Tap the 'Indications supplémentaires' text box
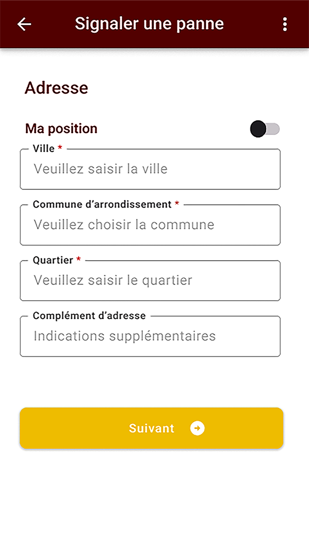Image resolution: width=309 pixels, height=549 pixels. point(150,336)
